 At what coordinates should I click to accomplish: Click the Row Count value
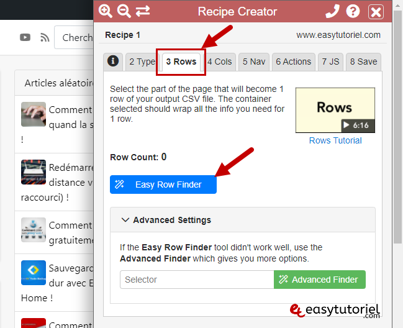click(164, 157)
